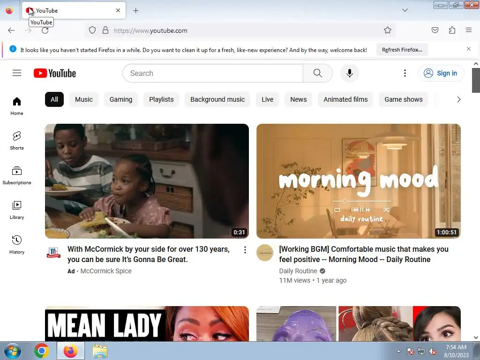Screen dimensions: 480x360
Task: Click the YouTube logo
Action: (x=55, y=73)
